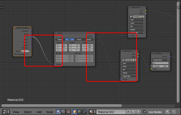Click the UV output socket

(31, 37)
